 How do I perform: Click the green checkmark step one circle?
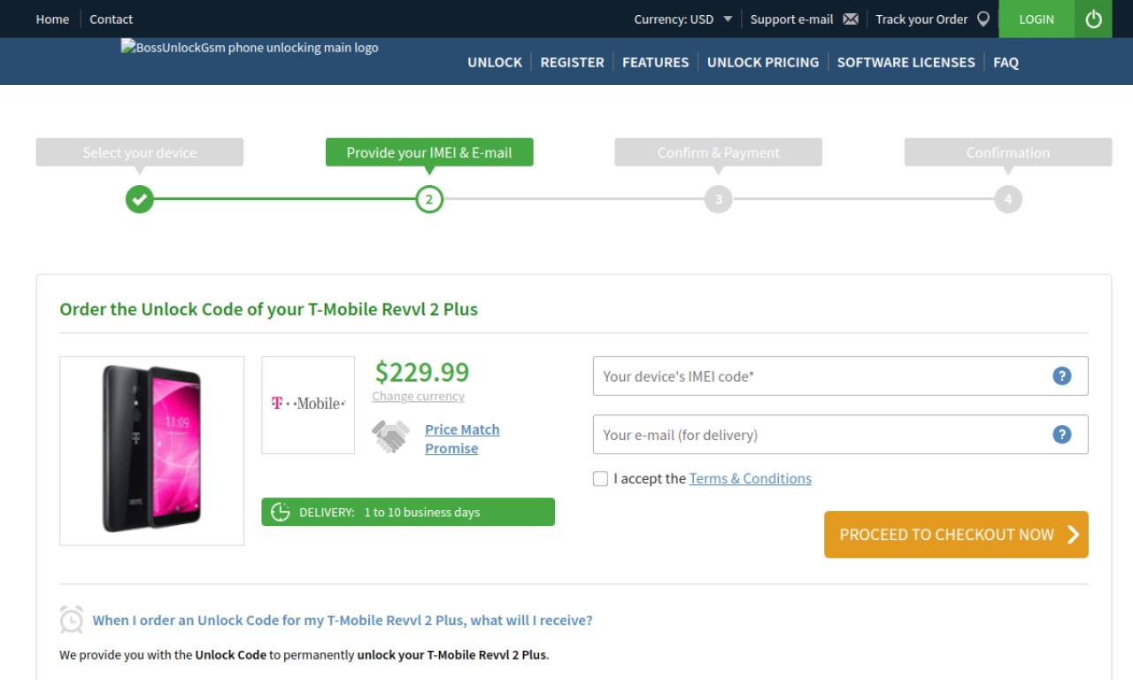[139, 199]
